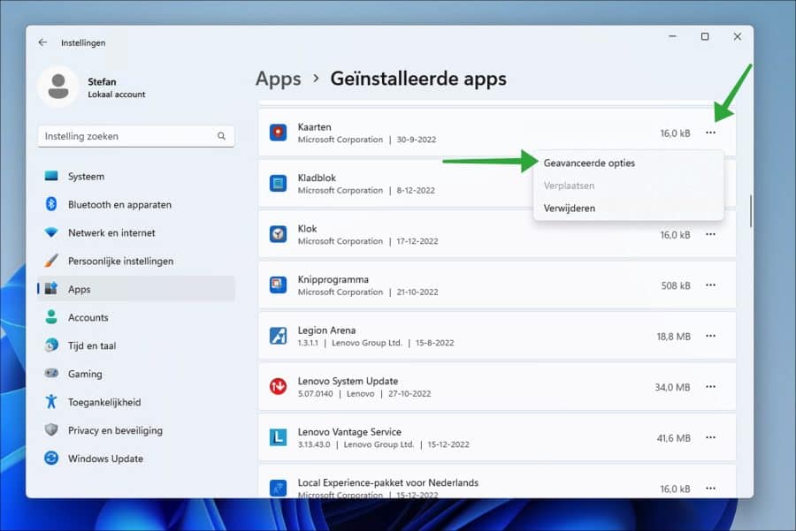Image resolution: width=796 pixels, height=531 pixels.
Task: Click the 508 kB size of Knipprogramma
Action: (x=675, y=285)
